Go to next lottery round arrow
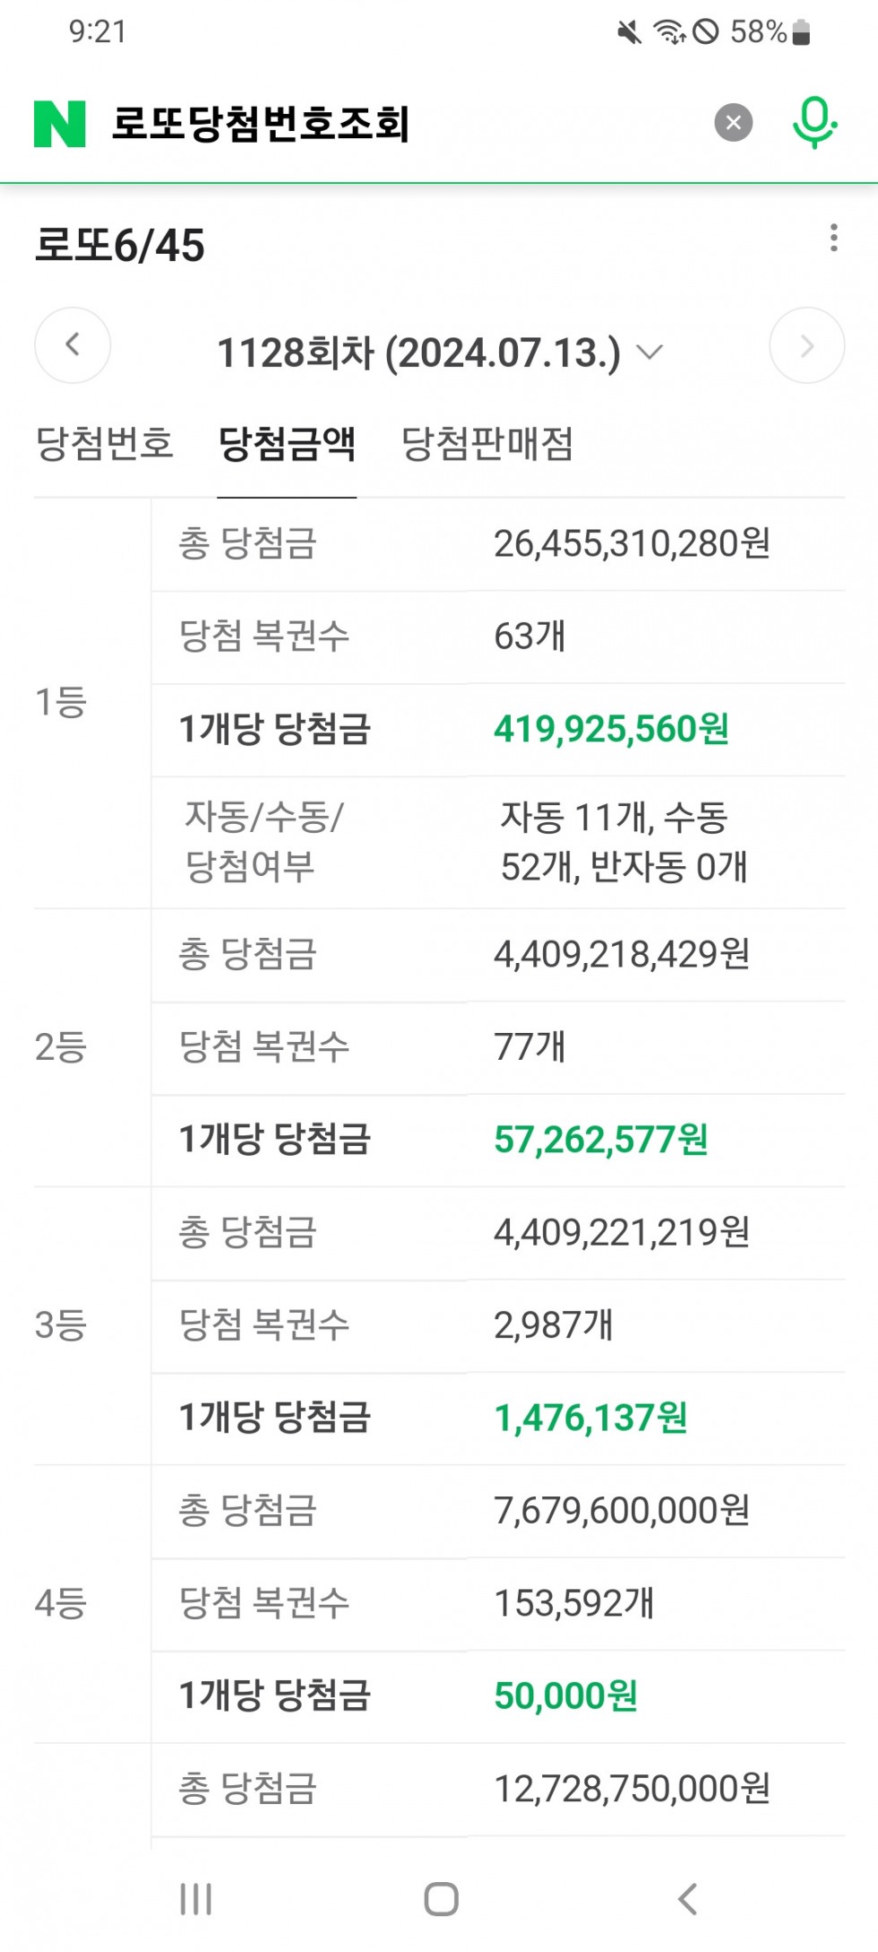Image resolution: width=878 pixels, height=1952 pixels. click(806, 345)
